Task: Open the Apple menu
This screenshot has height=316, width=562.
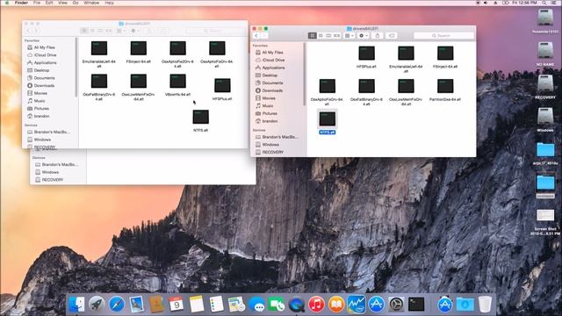Action: click(x=6, y=3)
